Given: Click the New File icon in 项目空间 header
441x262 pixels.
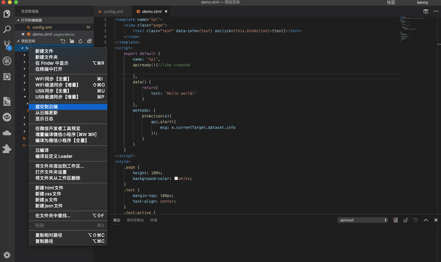Looking at the screenshot, I should [x=63, y=41].
